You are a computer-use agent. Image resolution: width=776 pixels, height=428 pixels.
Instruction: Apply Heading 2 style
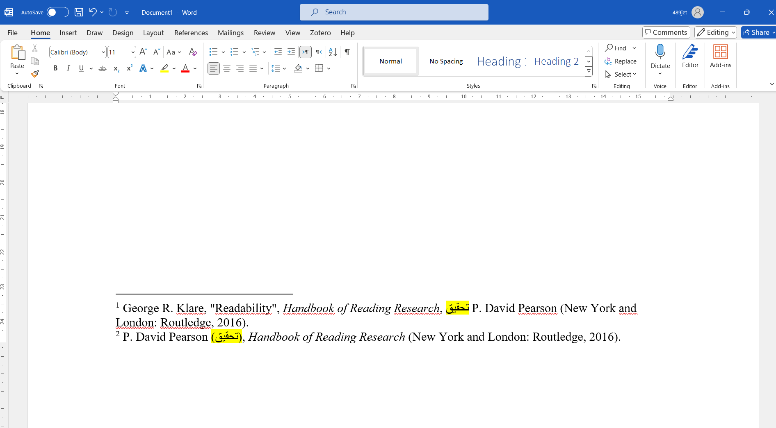pos(556,61)
